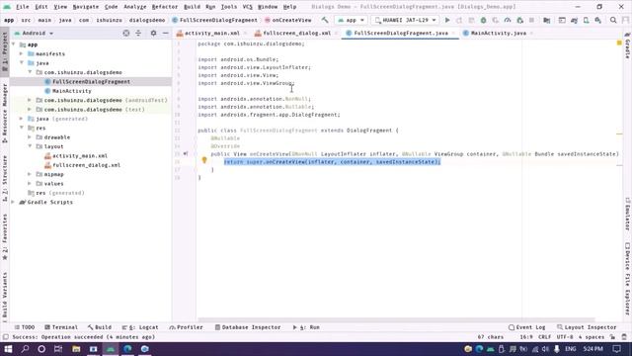The image size is (632, 356).
Task: Click the Build hammer icon in toolbar
Action: point(325,20)
